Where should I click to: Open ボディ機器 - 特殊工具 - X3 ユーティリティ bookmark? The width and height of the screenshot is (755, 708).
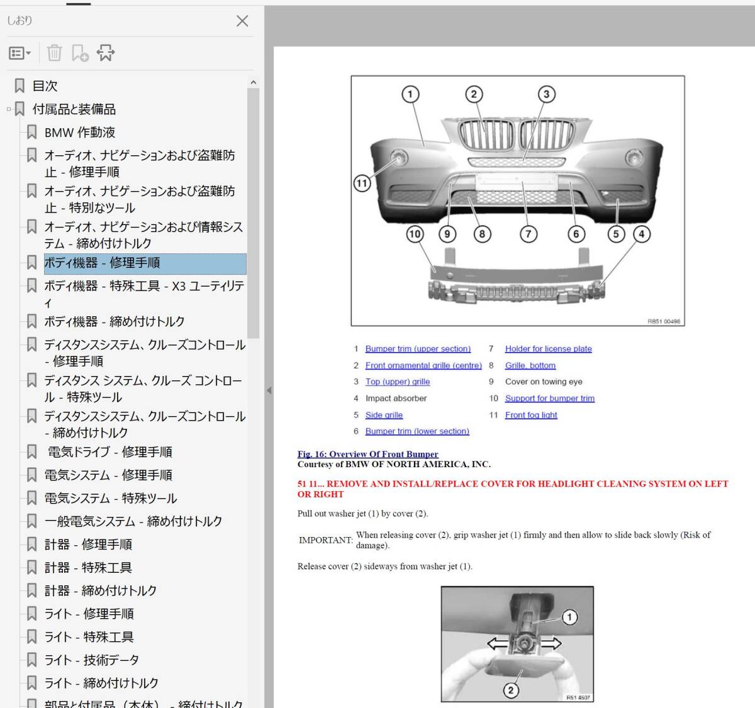pos(144,294)
